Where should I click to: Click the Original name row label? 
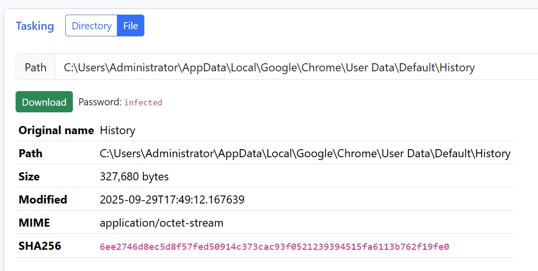click(x=56, y=130)
